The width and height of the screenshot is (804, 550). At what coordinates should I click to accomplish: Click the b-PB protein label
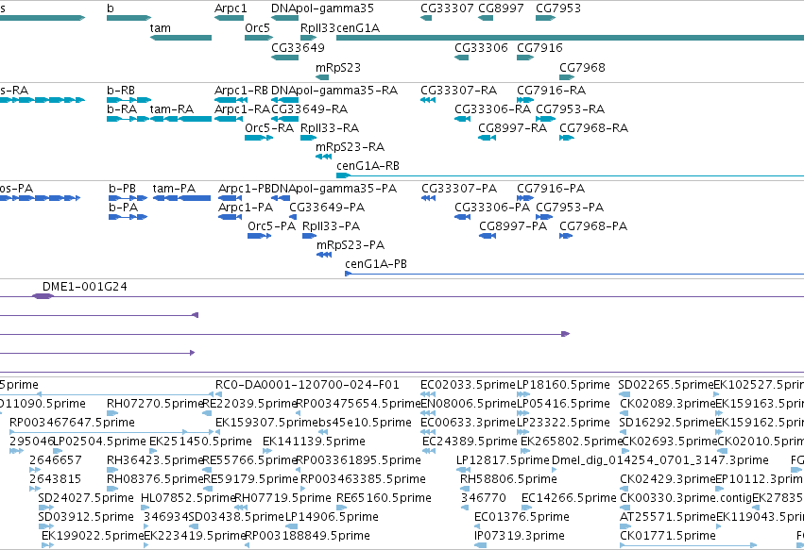click(x=122, y=189)
